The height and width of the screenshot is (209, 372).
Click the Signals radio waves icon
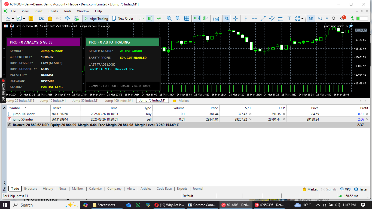click(x=59, y=19)
